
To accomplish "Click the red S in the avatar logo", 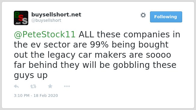I will coord(21,18).
